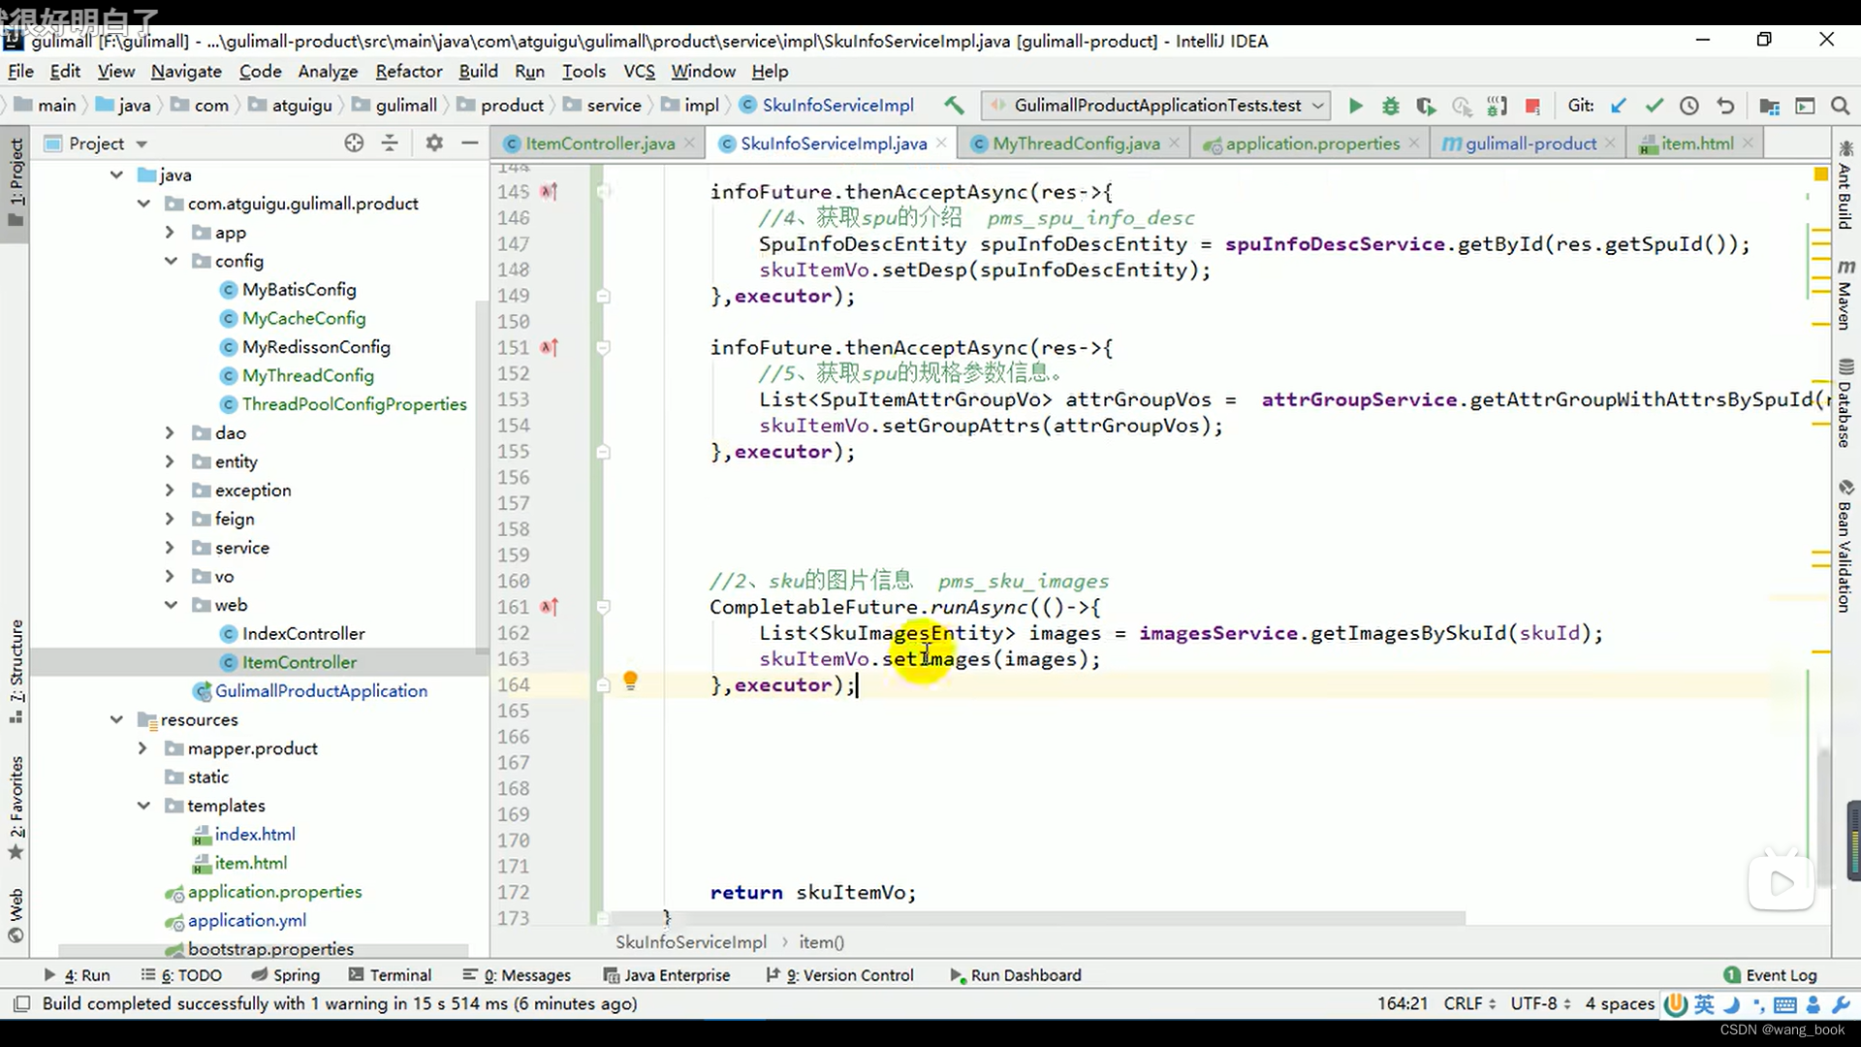The width and height of the screenshot is (1861, 1047).
Task: Toggle the Structure tool window
Action: pos(16,671)
